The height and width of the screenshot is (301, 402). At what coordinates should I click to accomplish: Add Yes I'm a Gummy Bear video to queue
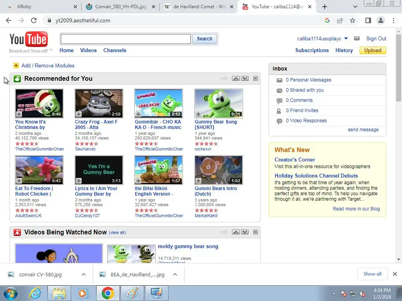point(79,181)
